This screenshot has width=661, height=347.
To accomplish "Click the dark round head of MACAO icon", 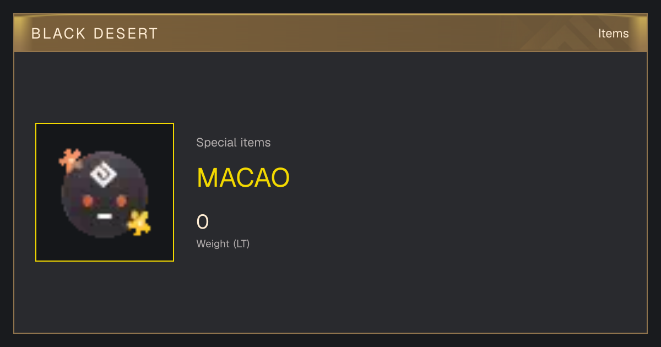I will [x=105, y=196].
